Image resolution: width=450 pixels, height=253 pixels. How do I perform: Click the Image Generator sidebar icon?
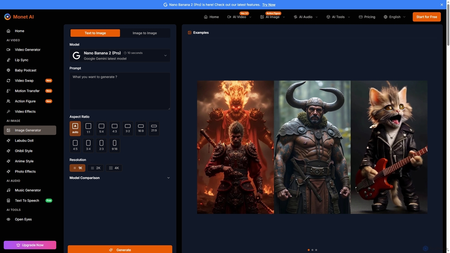point(8,130)
